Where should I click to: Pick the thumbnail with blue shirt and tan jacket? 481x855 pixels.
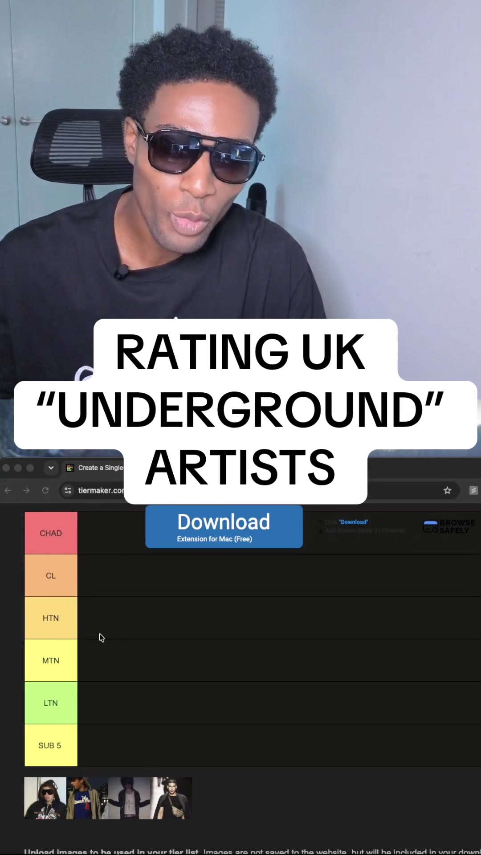point(87,798)
